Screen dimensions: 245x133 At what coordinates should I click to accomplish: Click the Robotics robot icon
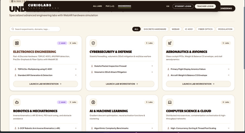tap(17, 102)
